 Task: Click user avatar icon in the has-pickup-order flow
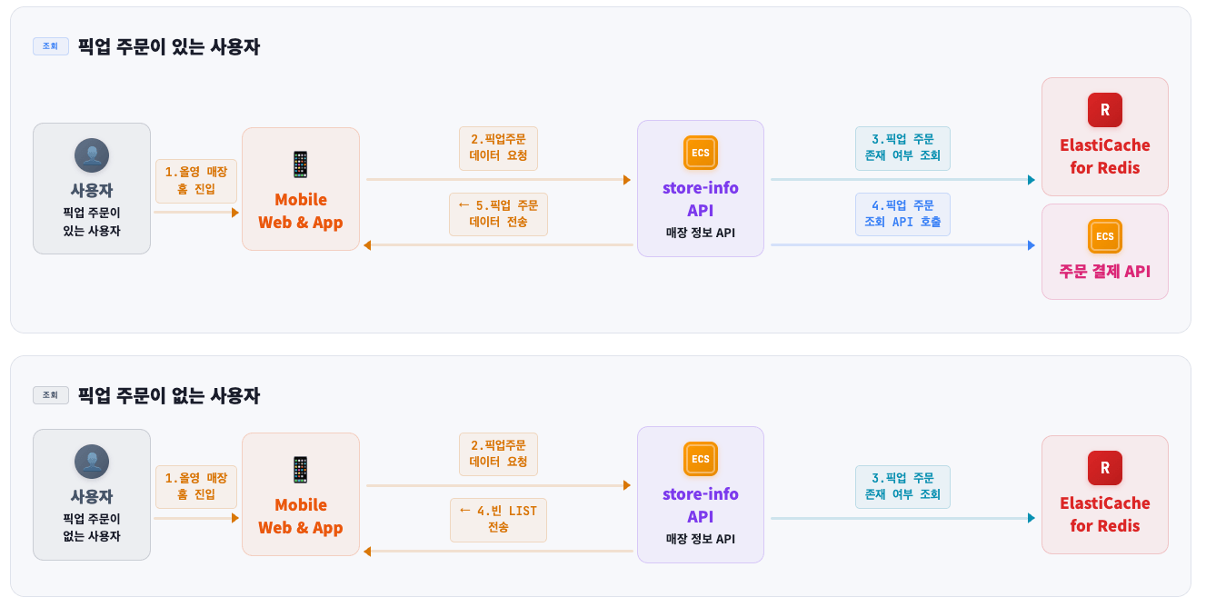(x=92, y=155)
